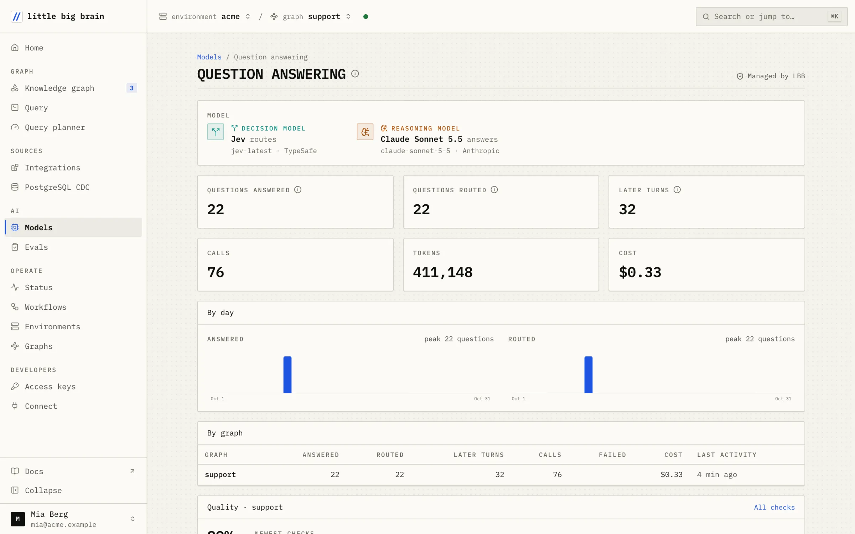Click the Status pulse icon
Screen dimensions: 855x534
click(x=15, y=287)
